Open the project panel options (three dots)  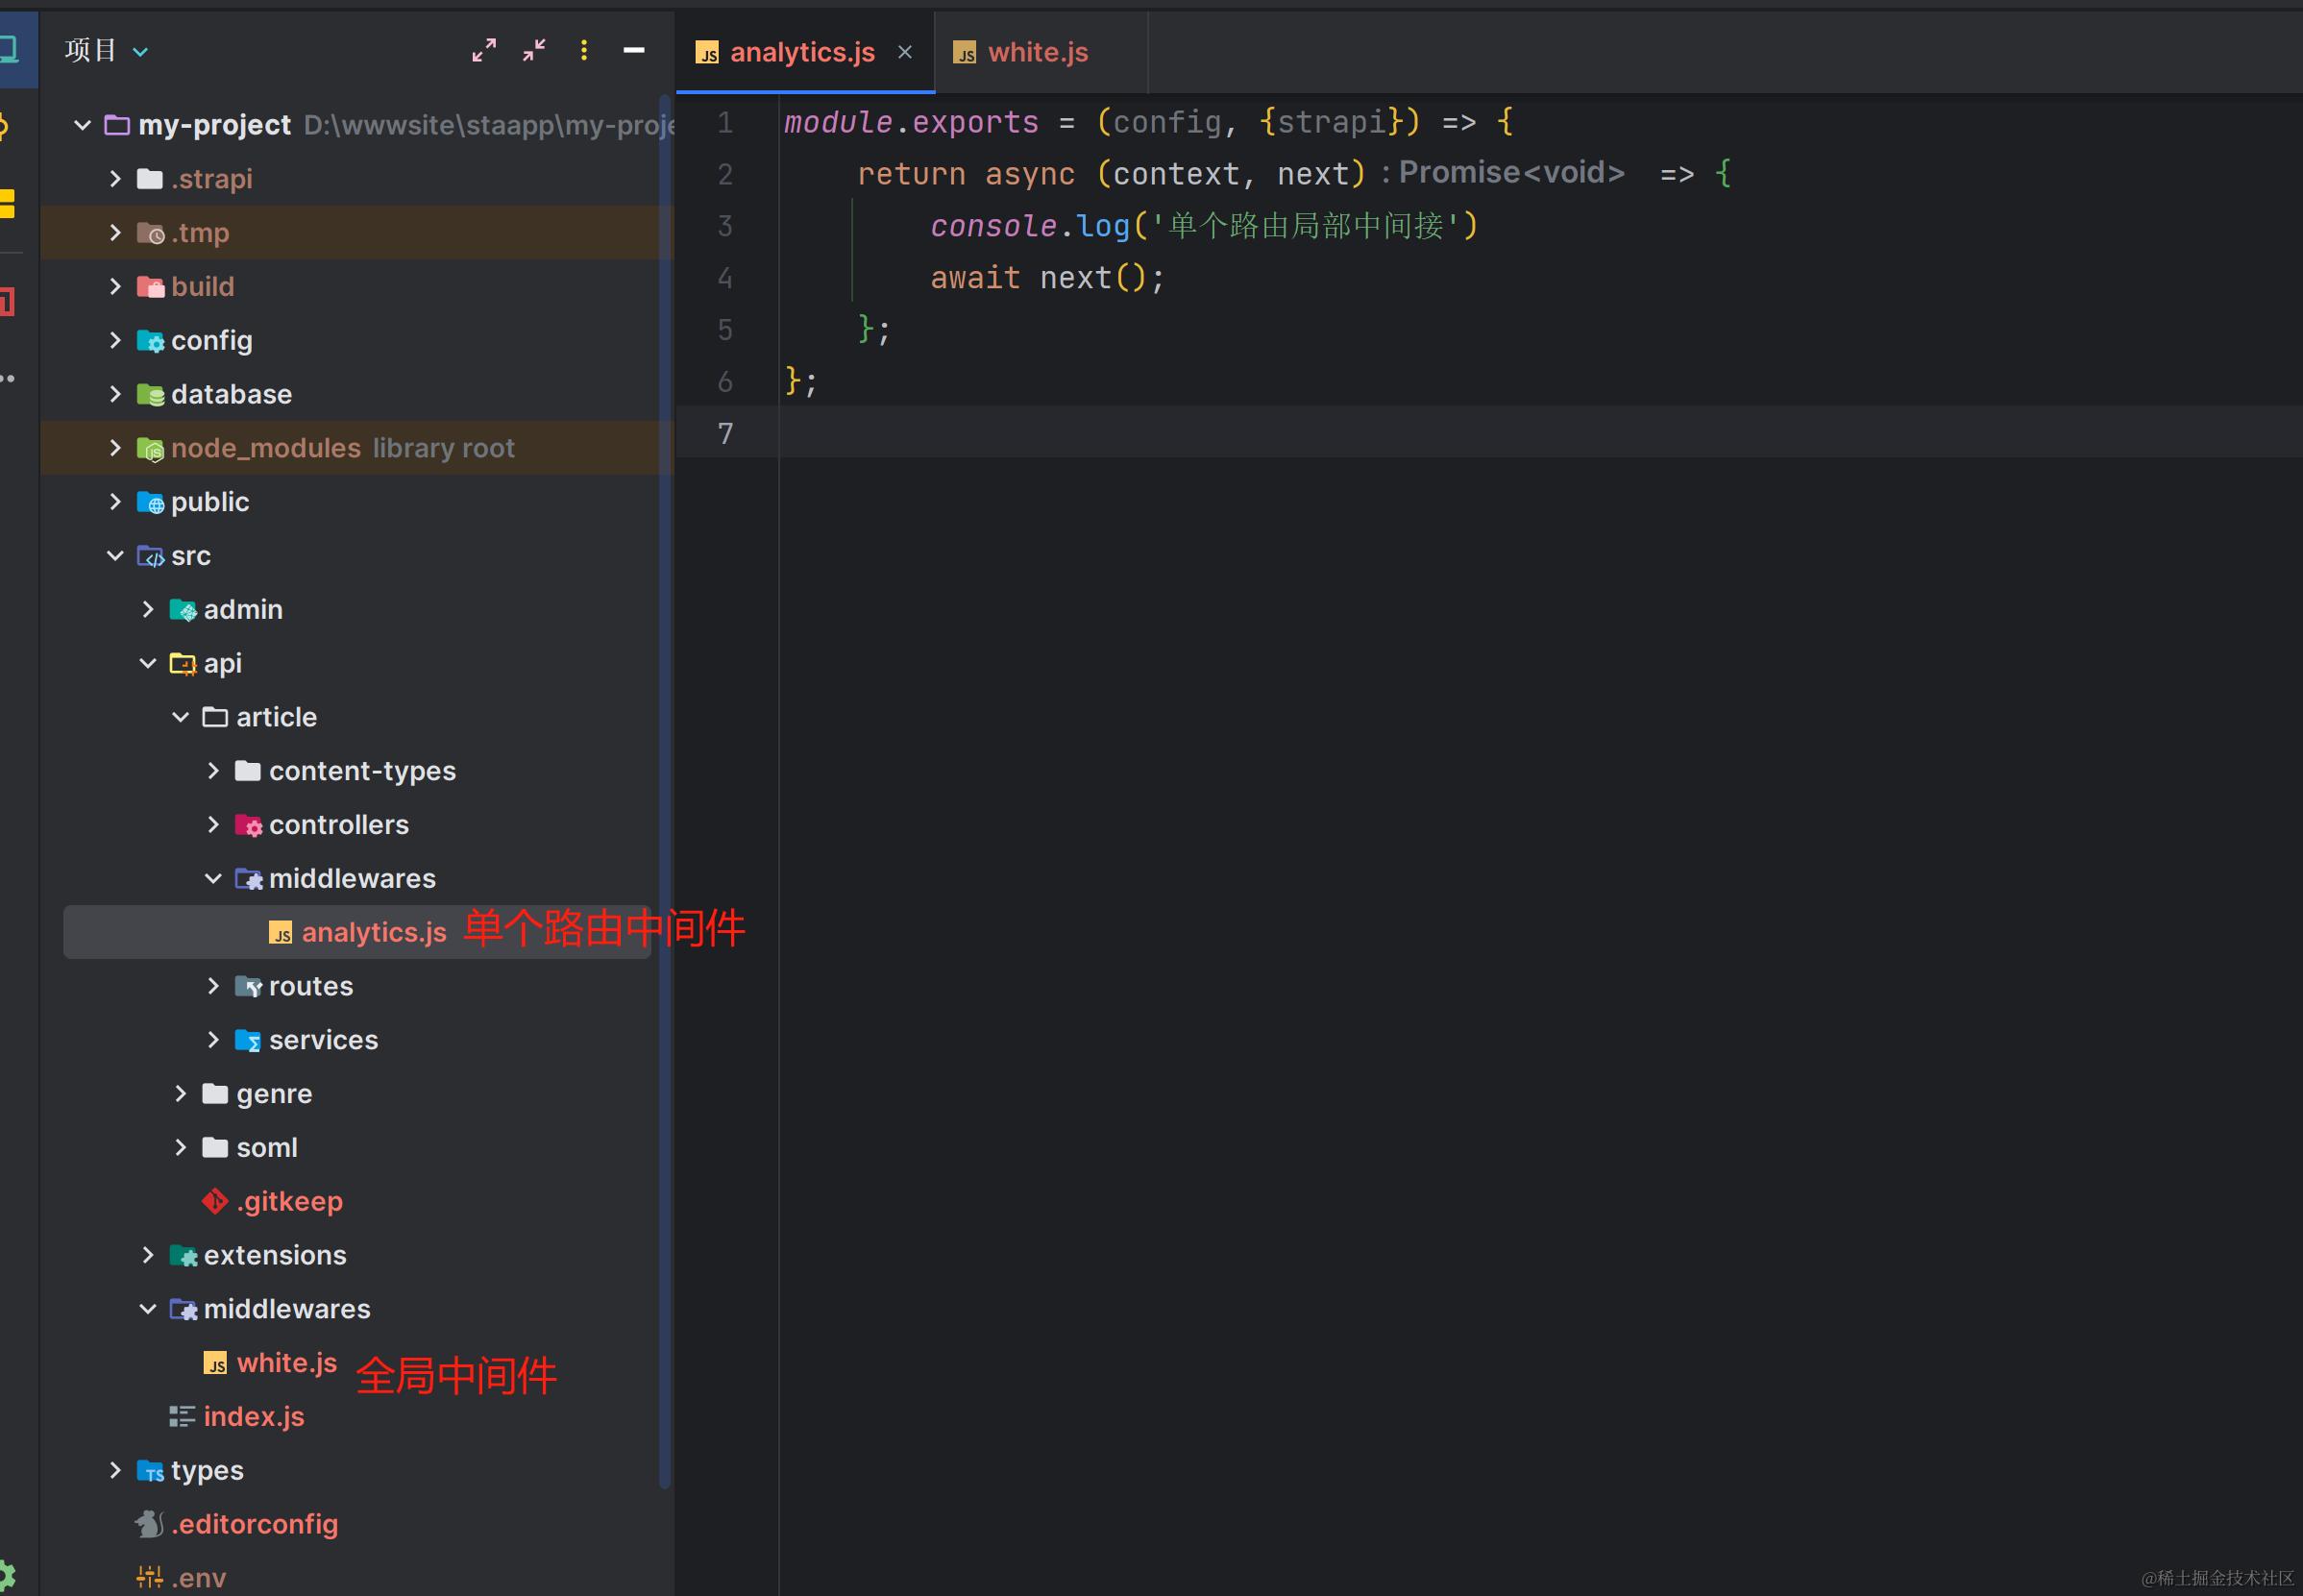pyautogui.click(x=584, y=50)
